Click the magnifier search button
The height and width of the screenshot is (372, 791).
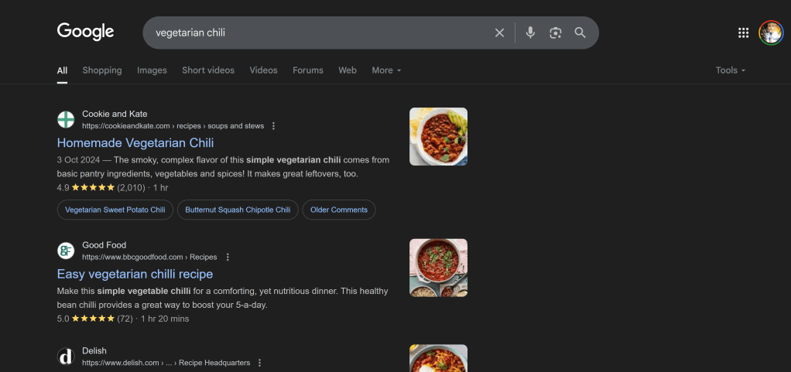(x=580, y=32)
